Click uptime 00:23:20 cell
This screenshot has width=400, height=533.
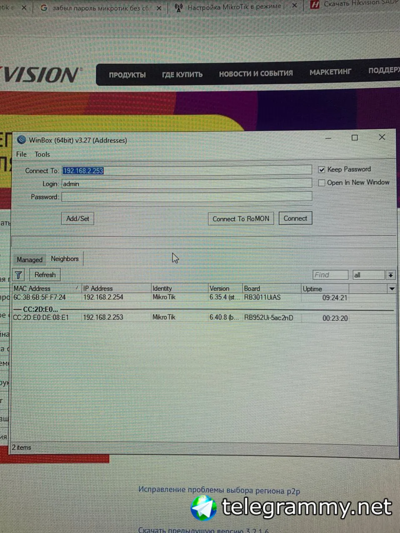[335, 318]
